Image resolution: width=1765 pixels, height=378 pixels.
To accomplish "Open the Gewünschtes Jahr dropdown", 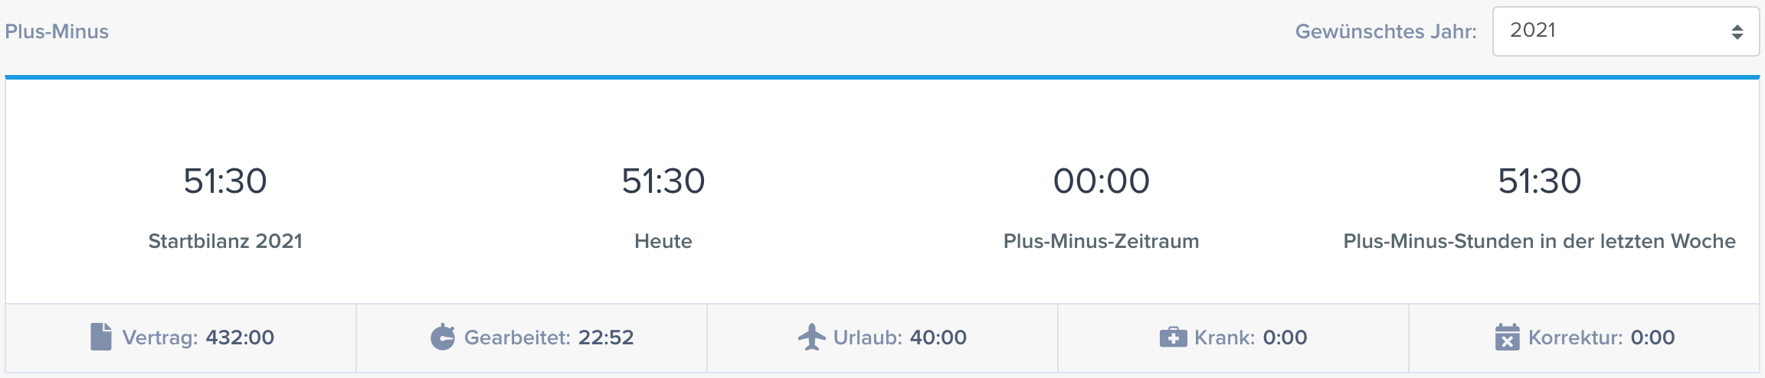I will coord(1626,31).
